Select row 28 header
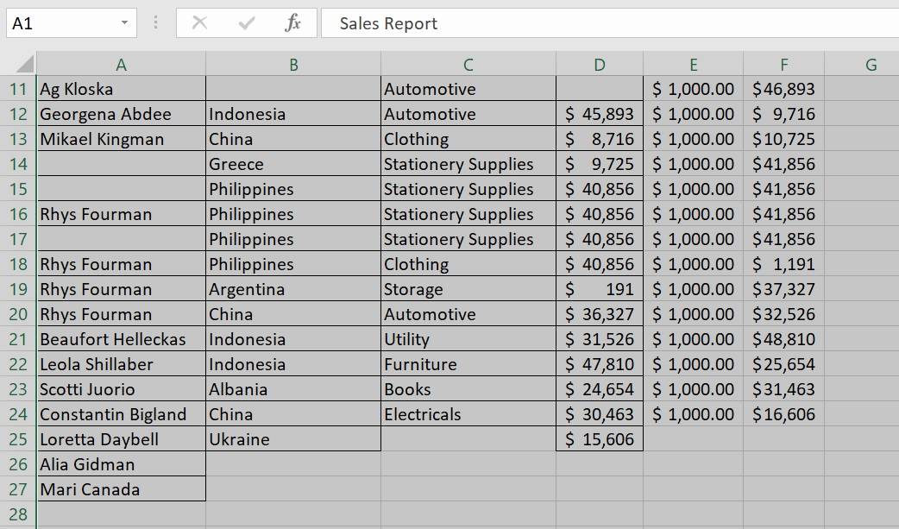This screenshot has width=899, height=529. pos(18,515)
